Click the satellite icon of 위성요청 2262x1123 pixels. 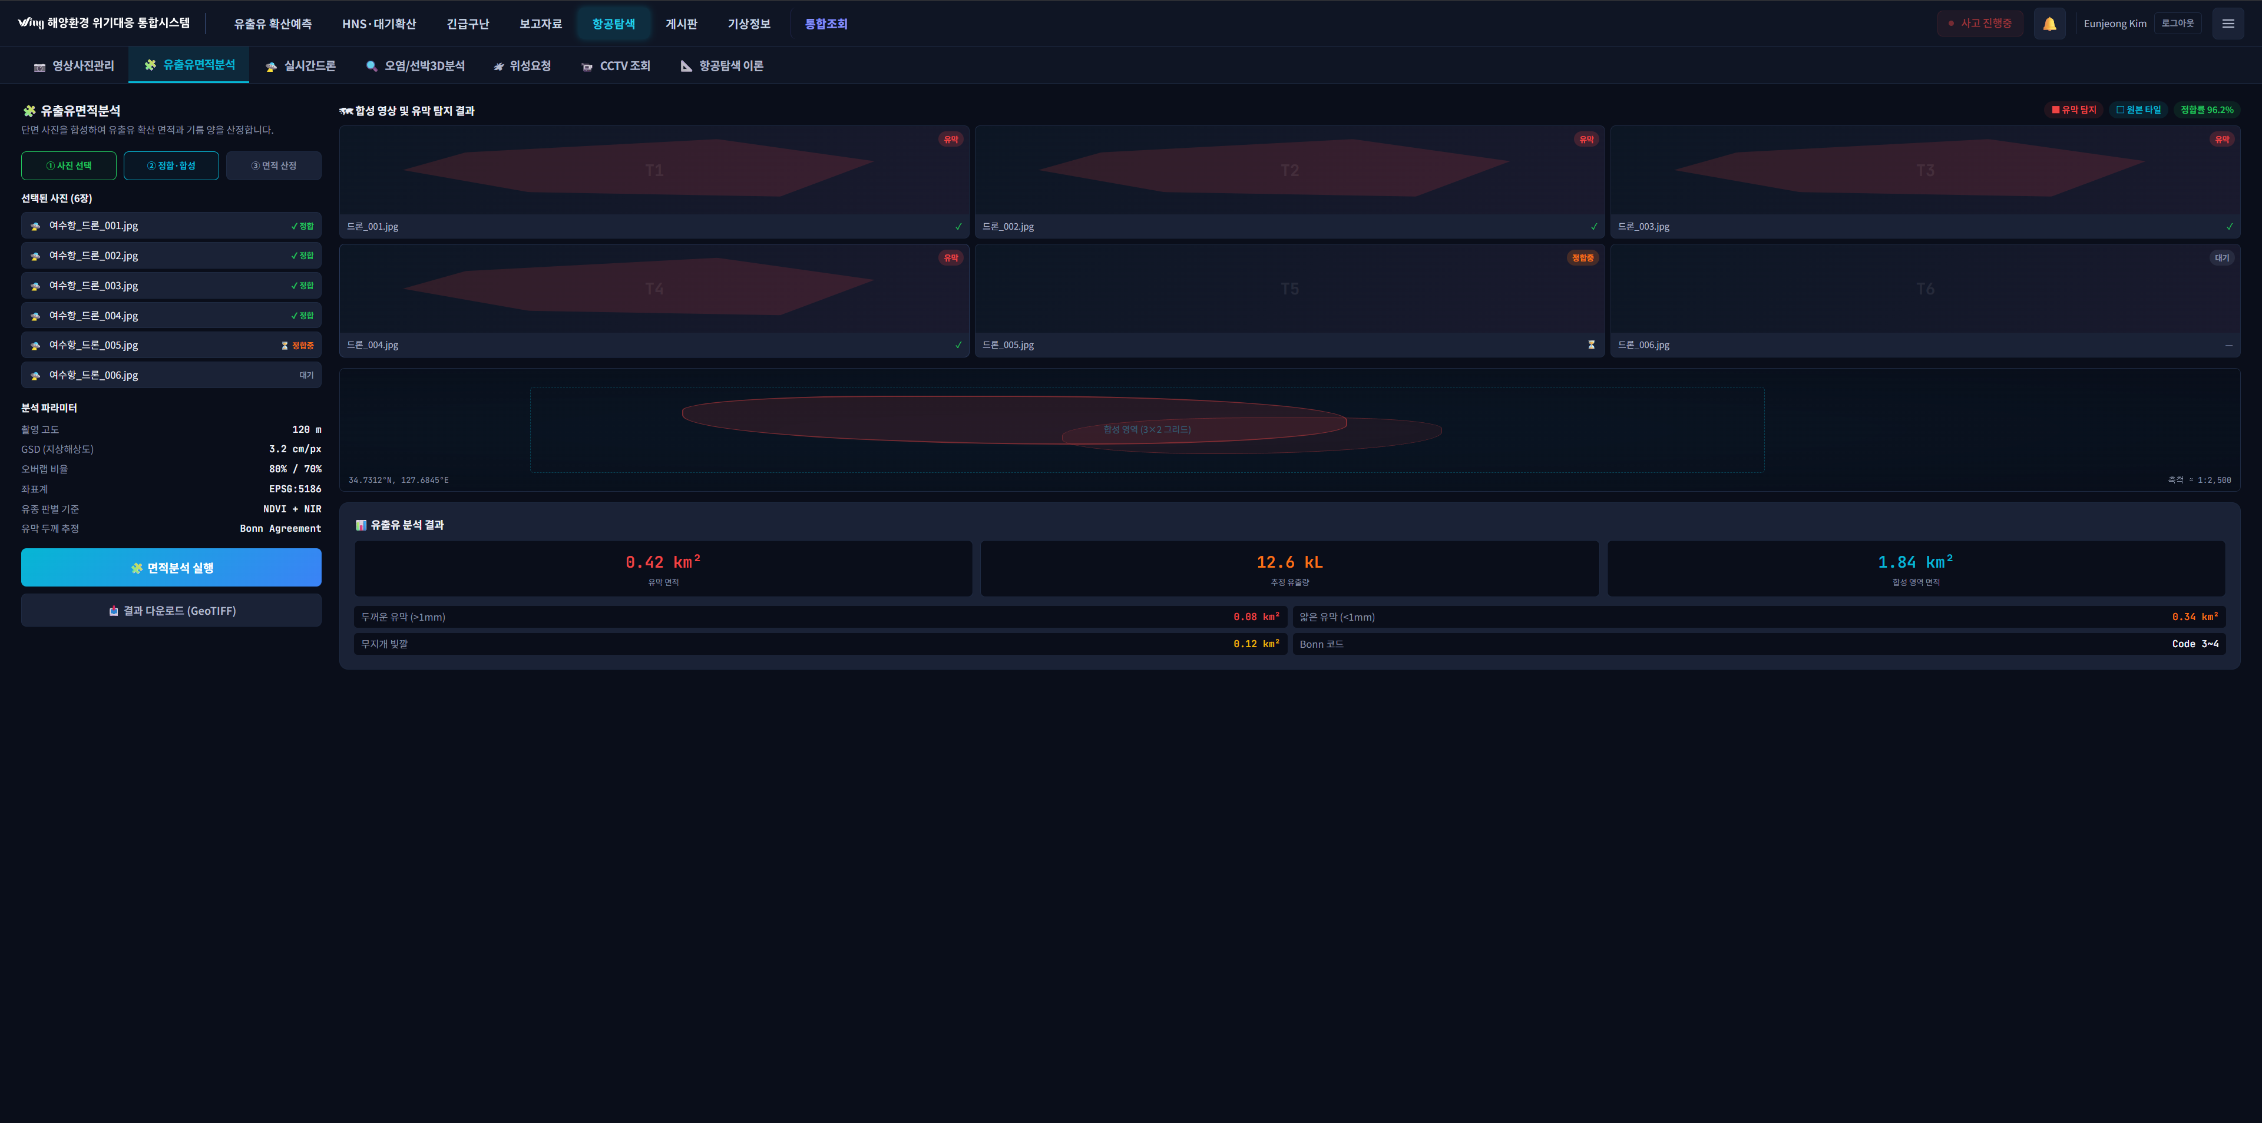(499, 67)
